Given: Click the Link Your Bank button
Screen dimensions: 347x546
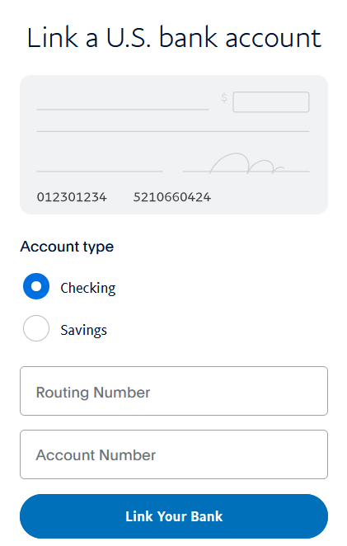Looking at the screenshot, I should [x=174, y=516].
